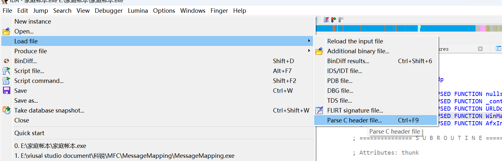Click Script command... menu entry
Image resolution: width=502 pixels, height=161 pixels.
pos(39,81)
